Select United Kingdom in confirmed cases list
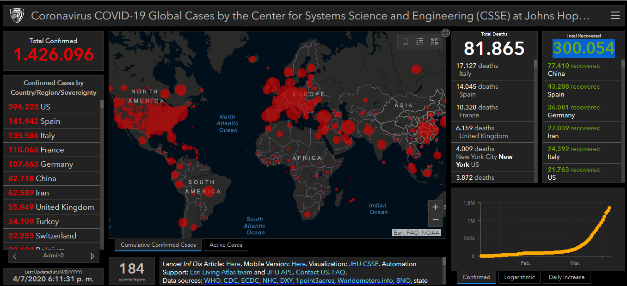627x286 pixels. (x=52, y=207)
